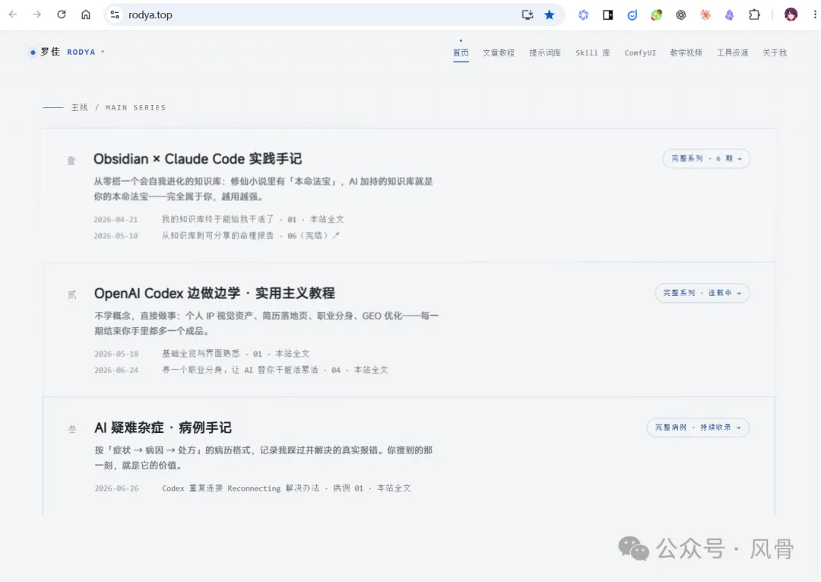Open the blue swirl extension icon
821x582 pixels.
[x=583, y=14]
